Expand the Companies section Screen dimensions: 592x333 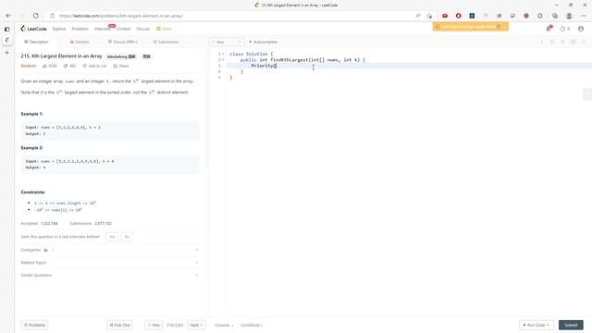pyautogui.click(x=109, y=250)
